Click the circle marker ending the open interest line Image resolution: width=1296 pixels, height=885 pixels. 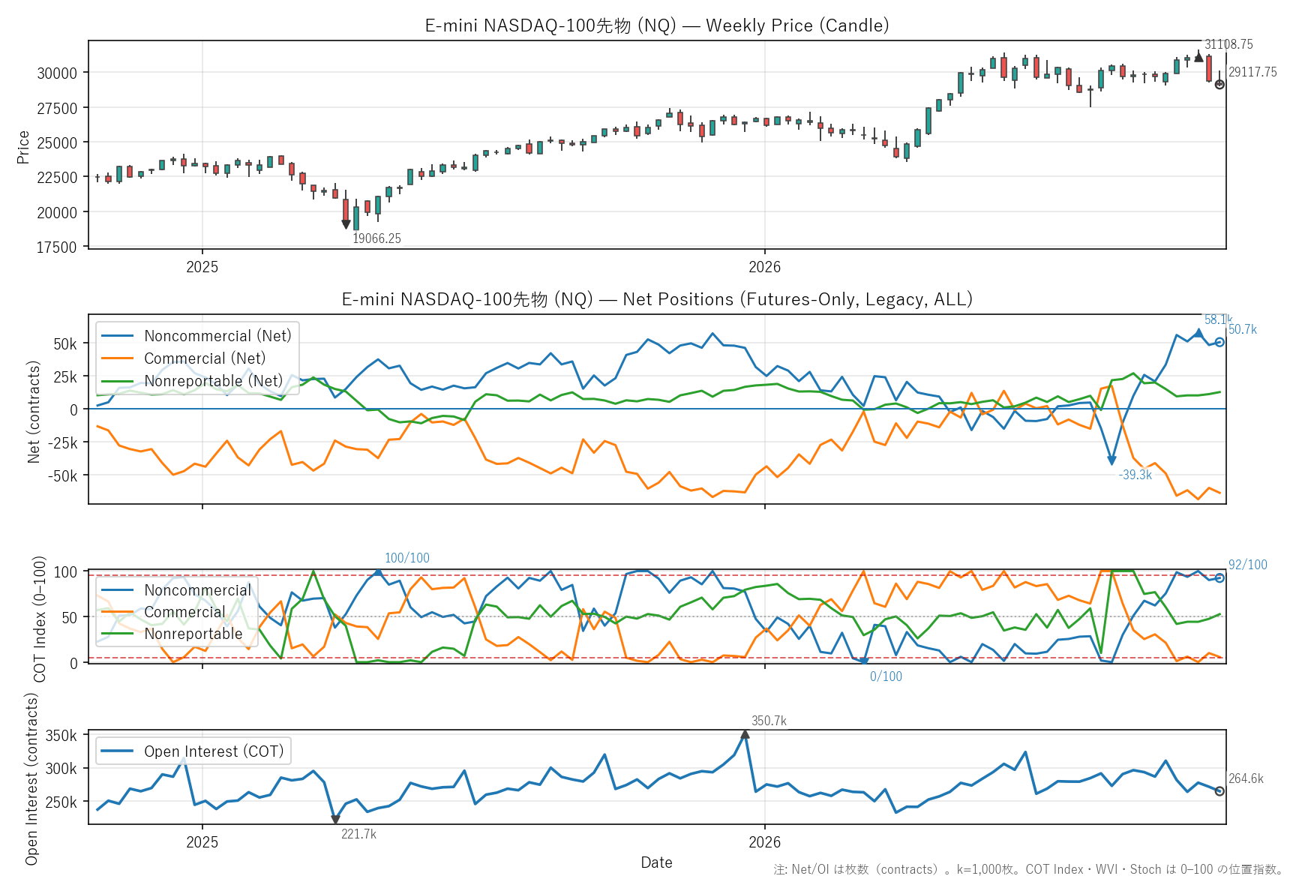(x=1219, y=791)
